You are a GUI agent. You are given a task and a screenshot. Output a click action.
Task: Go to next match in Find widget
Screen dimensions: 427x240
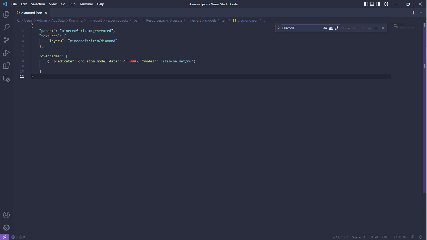[x=370, y=28]
